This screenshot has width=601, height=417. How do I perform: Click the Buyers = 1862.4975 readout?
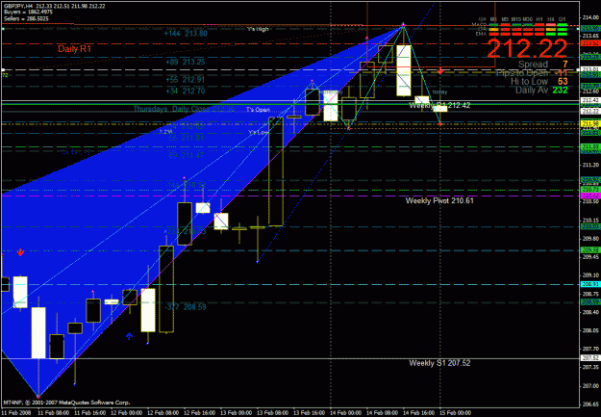click(x=28, y=13)
